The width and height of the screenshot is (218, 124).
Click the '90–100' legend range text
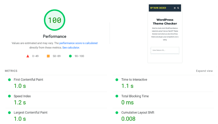(x=79, y=56)
